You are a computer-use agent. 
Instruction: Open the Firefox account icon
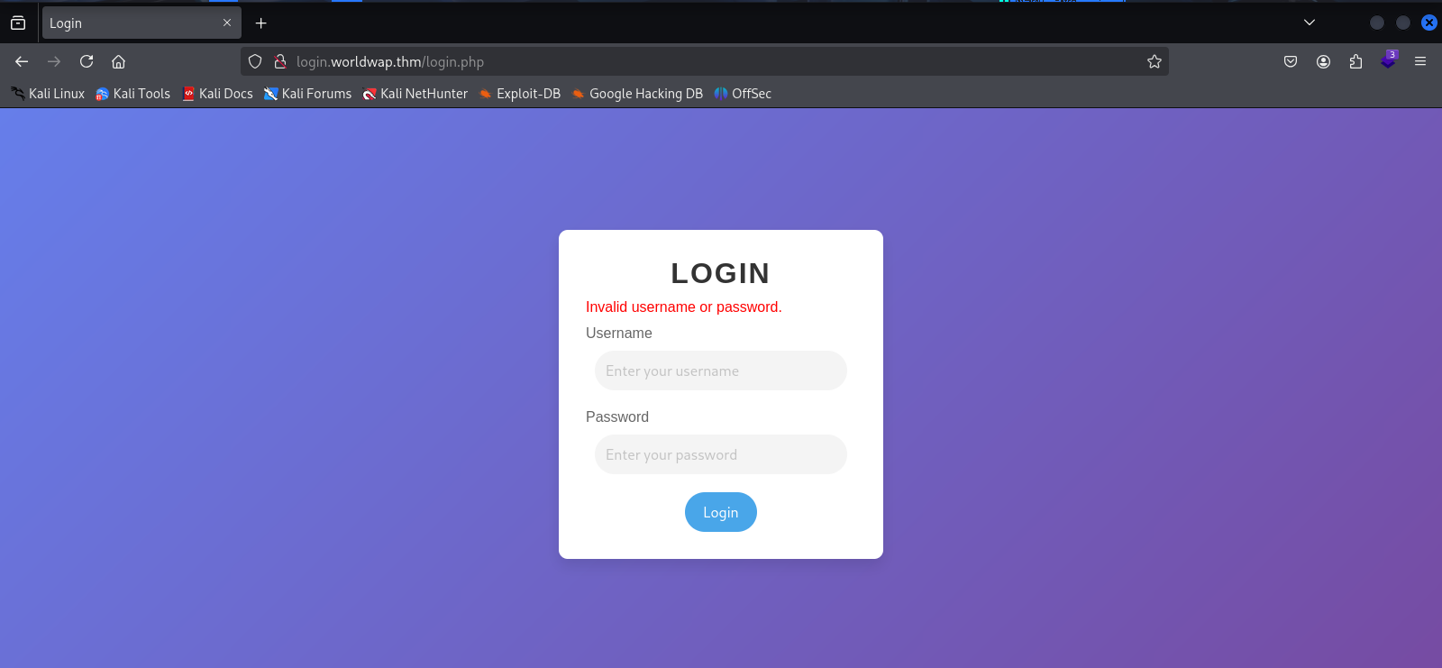1323,61
